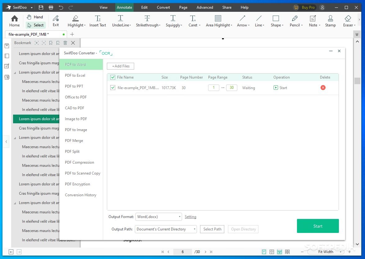Open the View menu
Screen dimensions: 365x259
(103, 7)
